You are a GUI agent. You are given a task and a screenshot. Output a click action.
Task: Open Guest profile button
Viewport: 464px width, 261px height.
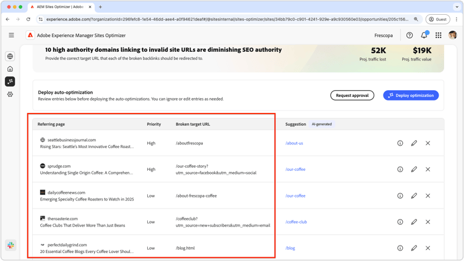pyautogui.click(x=437, y=19)
